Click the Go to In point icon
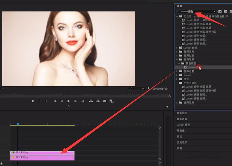Image resolution: width=232 pixels, height=166 pixels. point(55,101)
